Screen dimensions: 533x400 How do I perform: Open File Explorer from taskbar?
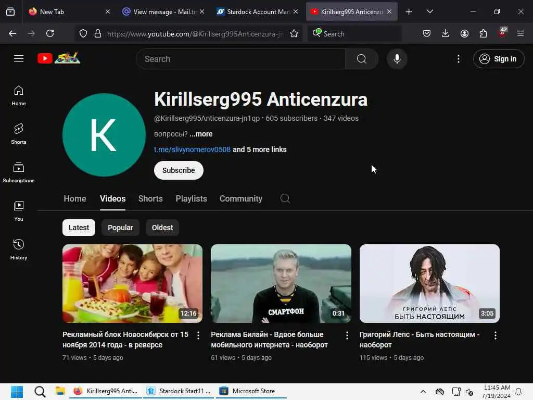[60, 391]
